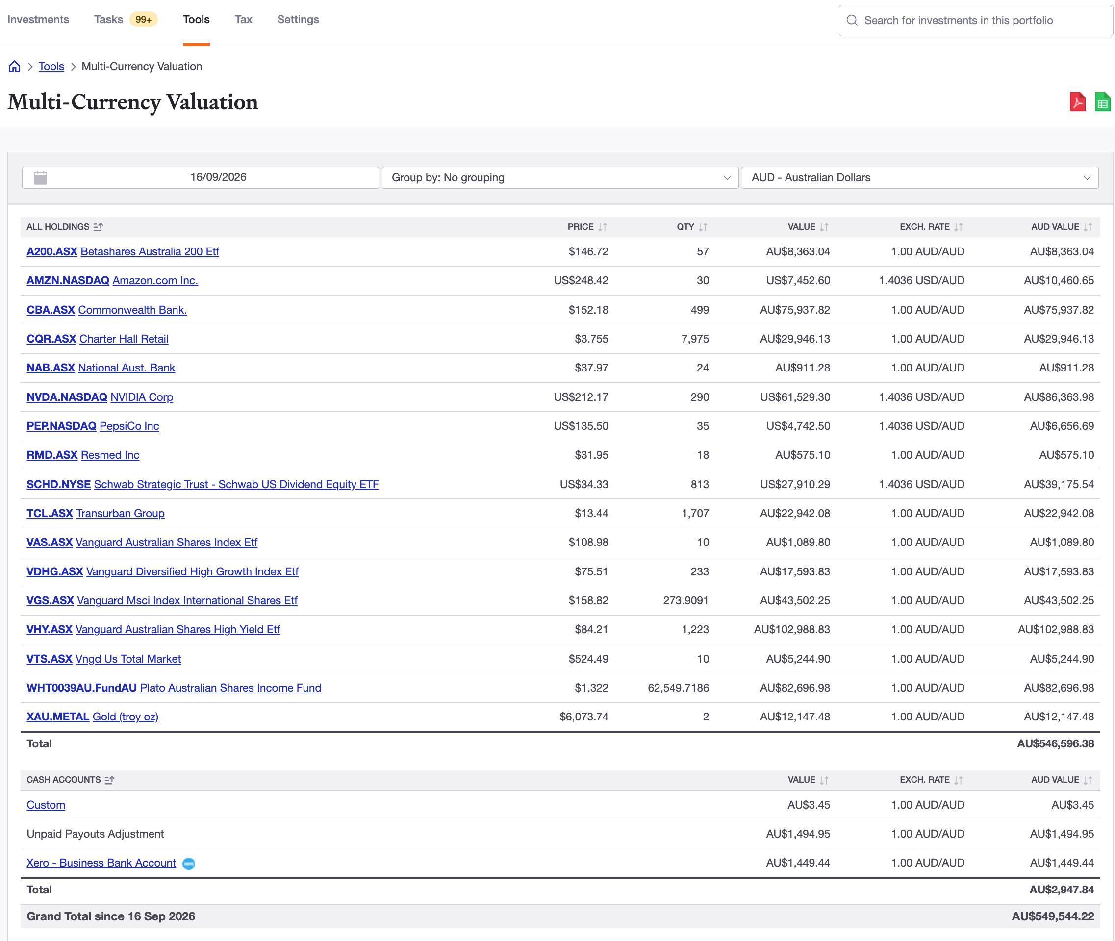Click the Xero badge icon

click(189, 863)
